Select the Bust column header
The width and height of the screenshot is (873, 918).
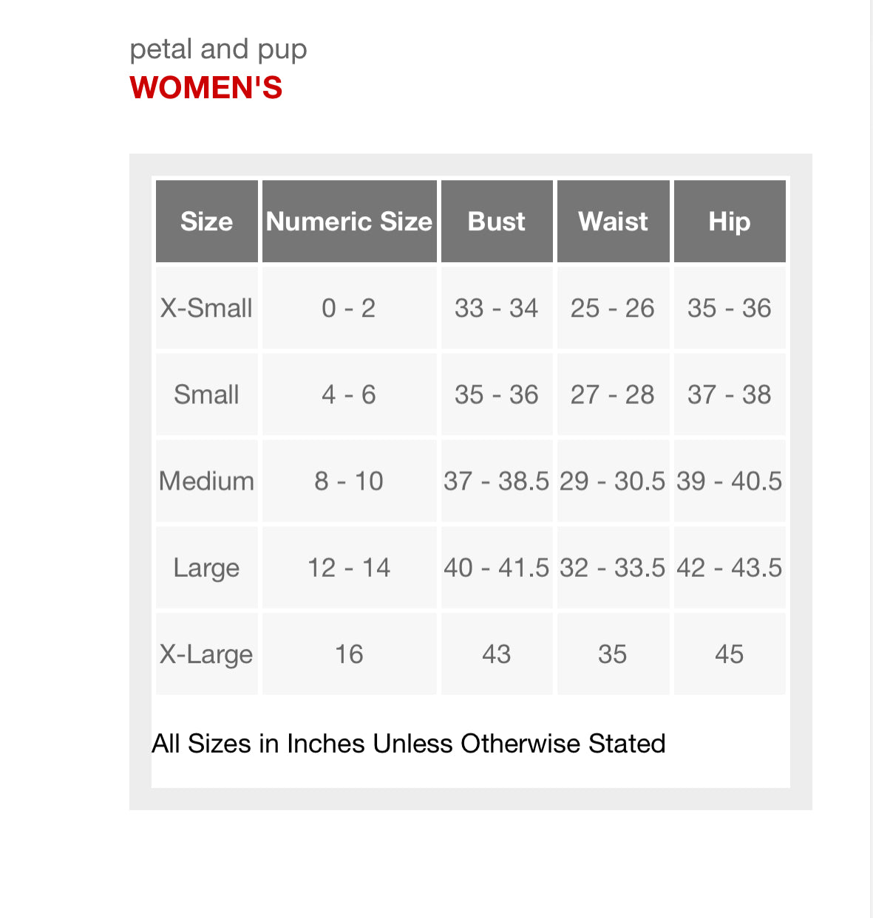click(x=496, y=222)
